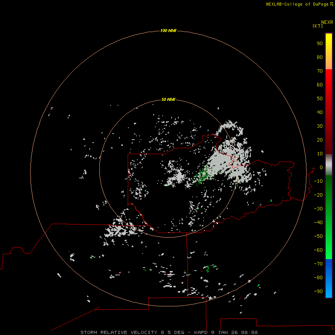
Task: Click the positive 90 knot scale value
Action: pyautogui.click(x=320, y=44)
